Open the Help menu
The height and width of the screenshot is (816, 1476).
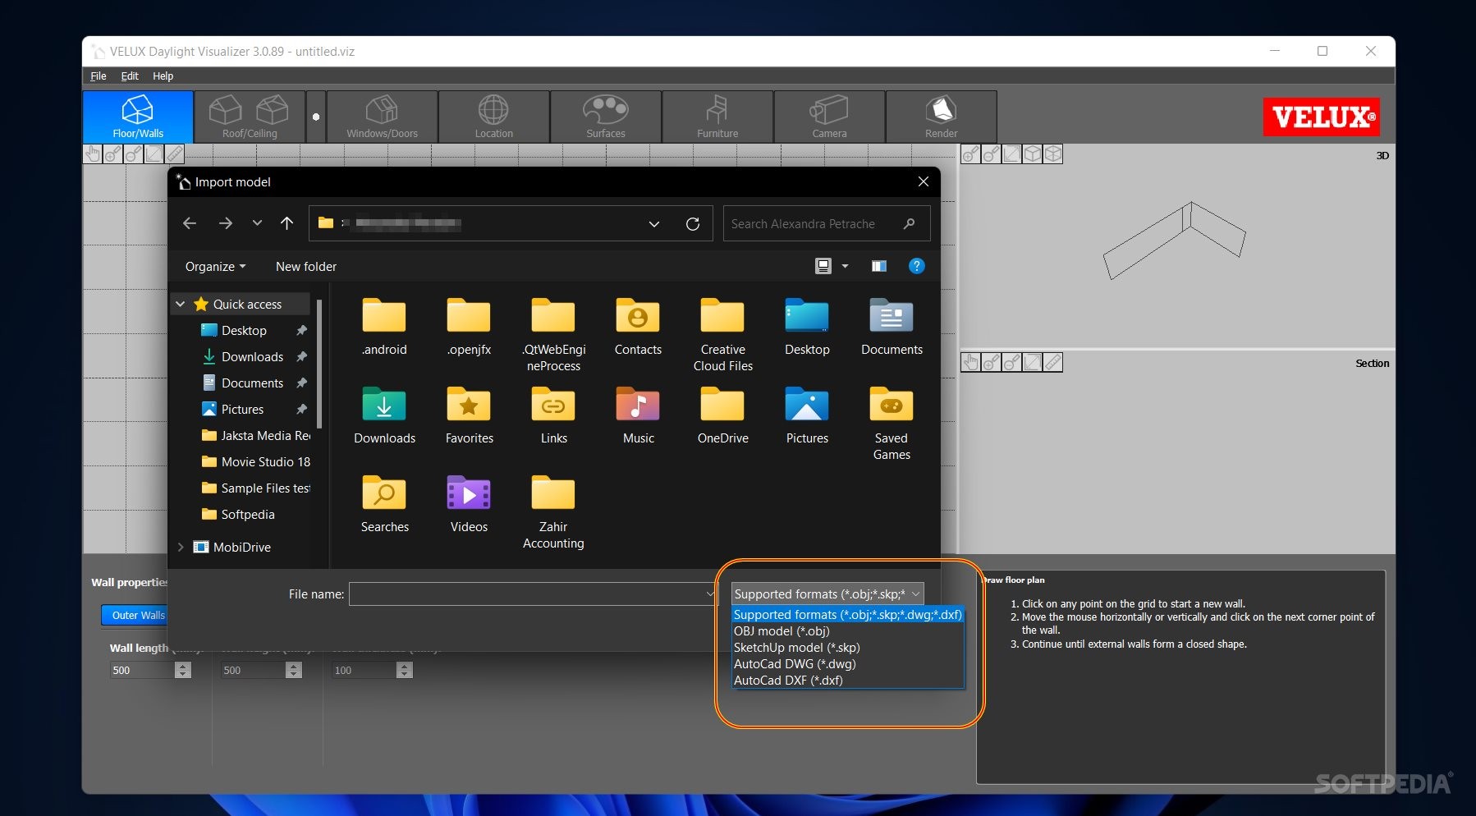pyautogui.click(x=163, y=76)
